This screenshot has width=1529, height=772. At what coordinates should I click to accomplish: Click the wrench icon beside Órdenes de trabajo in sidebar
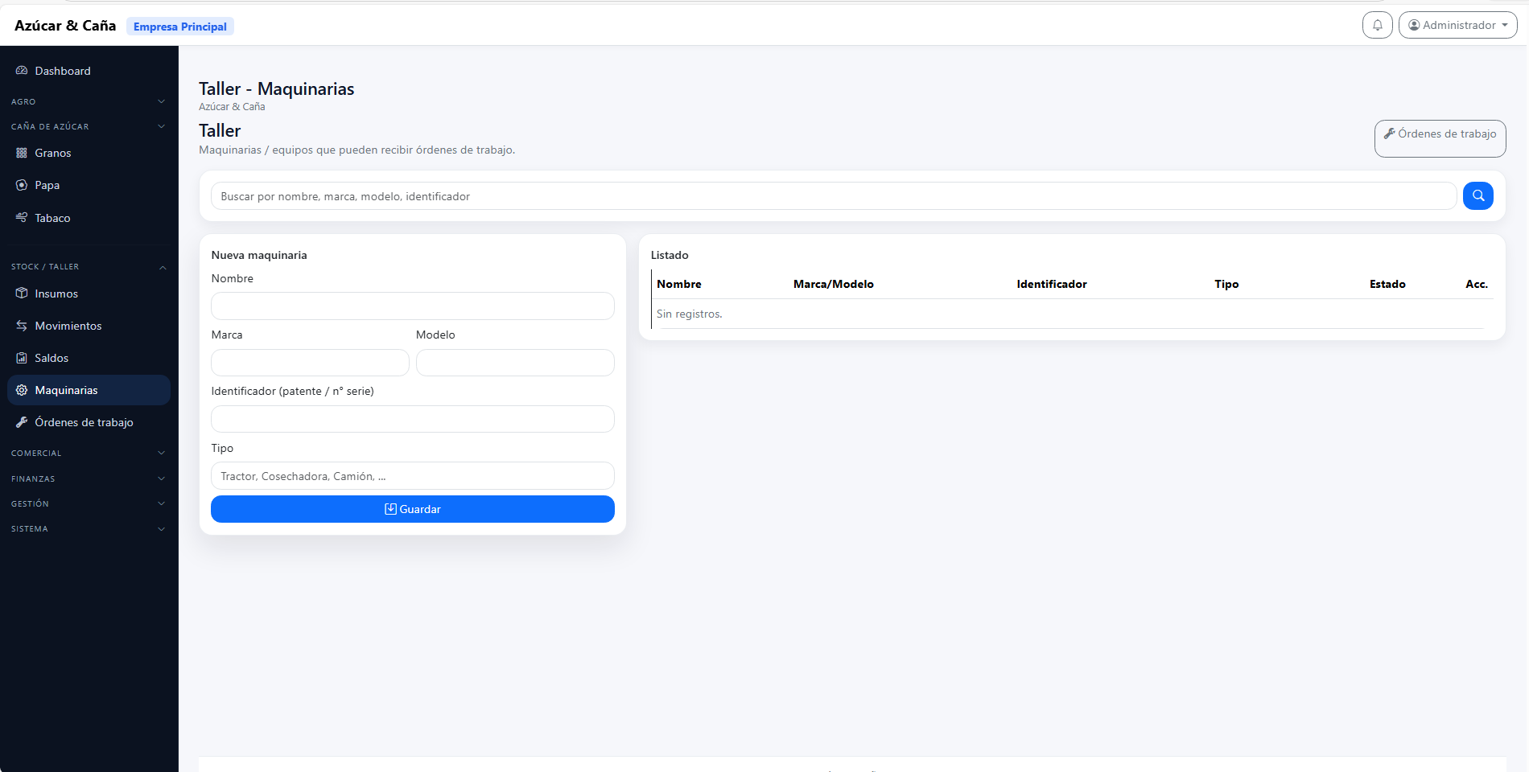tap(22, 422)
